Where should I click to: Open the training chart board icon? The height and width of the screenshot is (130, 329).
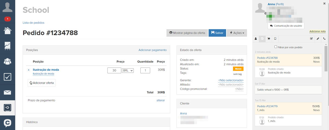coord(7,46)
